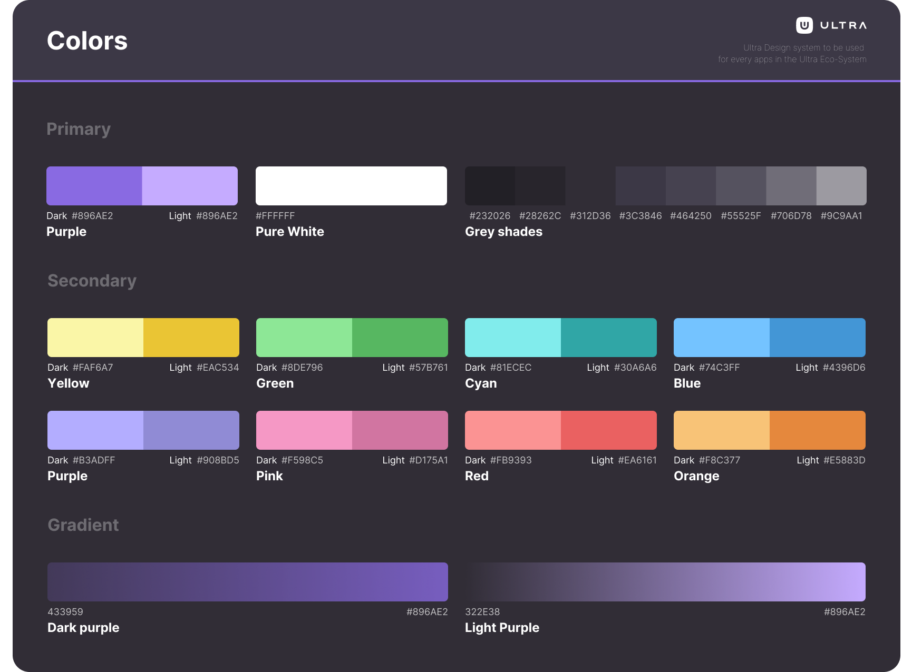Select secondary Purple #908BD5 swatch
This screenshot has height=672, width=912.
click(191, 430)
